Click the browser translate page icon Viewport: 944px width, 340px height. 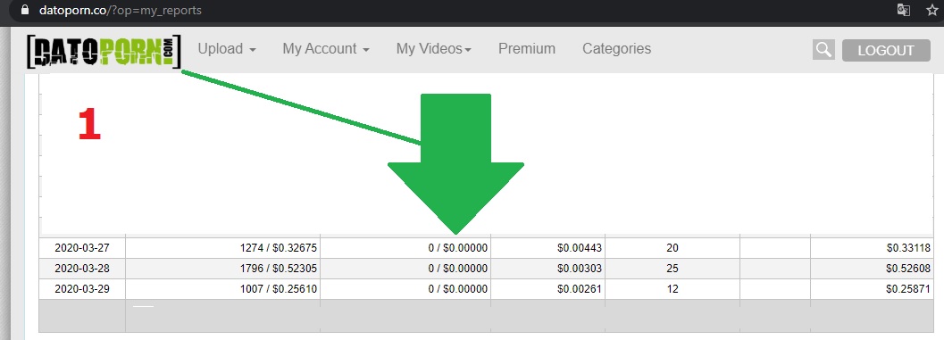(x=903, y=10)
